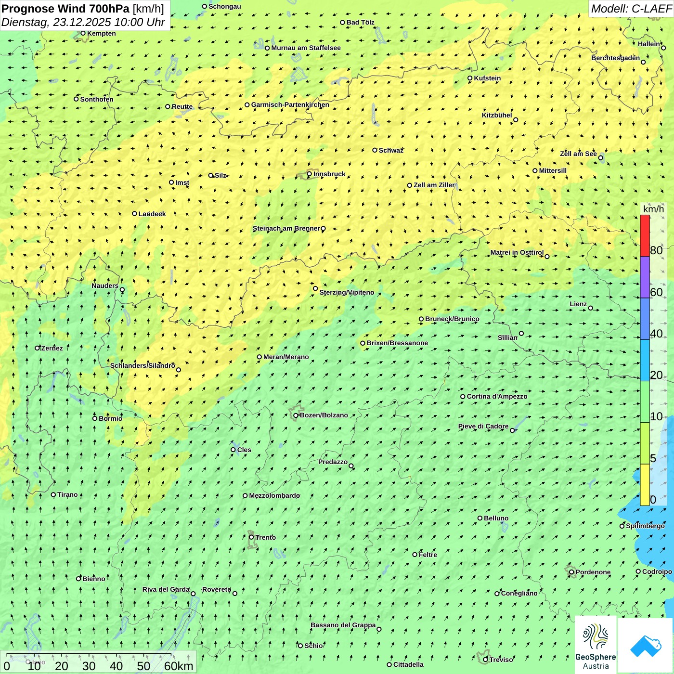Screen dimensions: 674x674
Task: Click the 'Brixen/Bressanone' label
Action: pos(397,343)
